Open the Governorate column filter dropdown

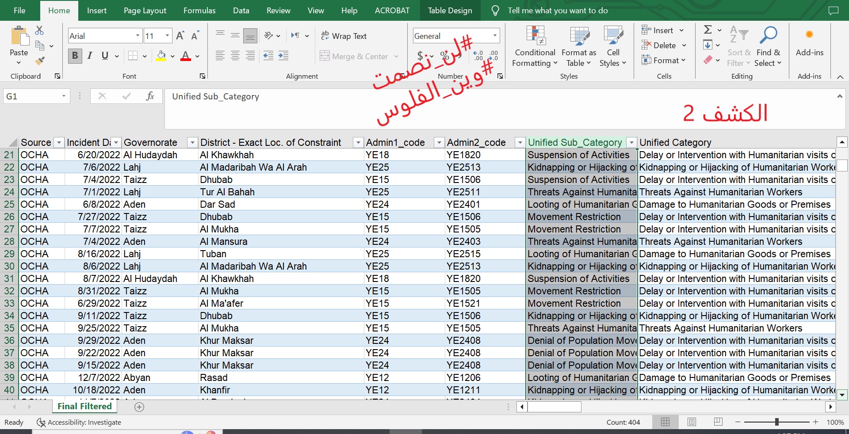tap(192, 142)
